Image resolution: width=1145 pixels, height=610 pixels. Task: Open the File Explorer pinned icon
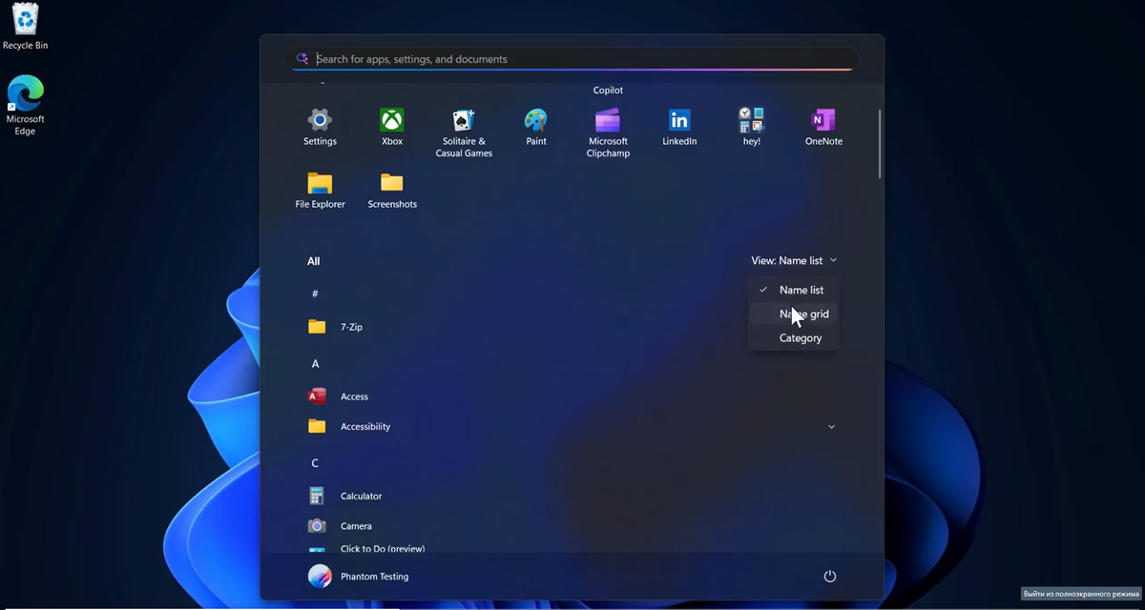coord(320,183)
